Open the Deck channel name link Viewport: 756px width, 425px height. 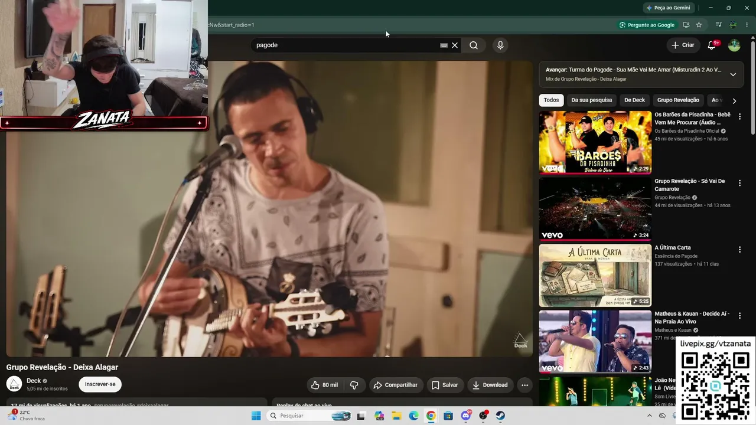click(x=34, y=381)
